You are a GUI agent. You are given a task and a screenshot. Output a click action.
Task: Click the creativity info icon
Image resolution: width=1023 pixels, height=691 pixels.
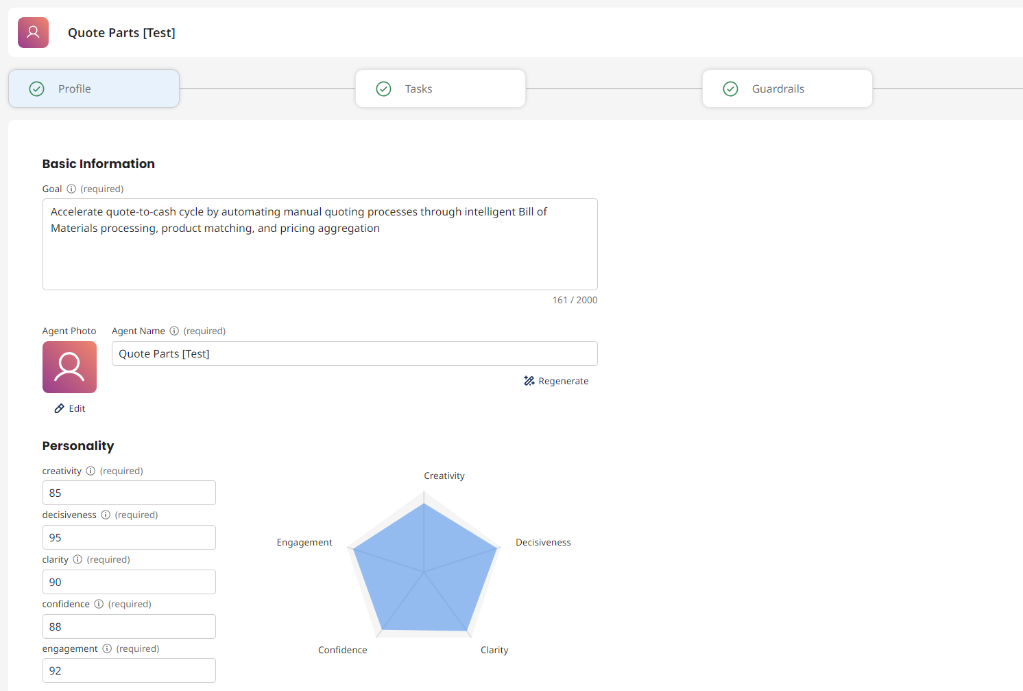[91, 471]
